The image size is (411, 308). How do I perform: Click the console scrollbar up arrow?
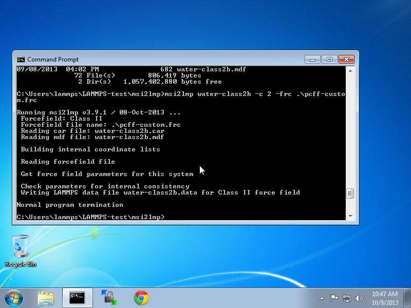(x=350, y=71)
